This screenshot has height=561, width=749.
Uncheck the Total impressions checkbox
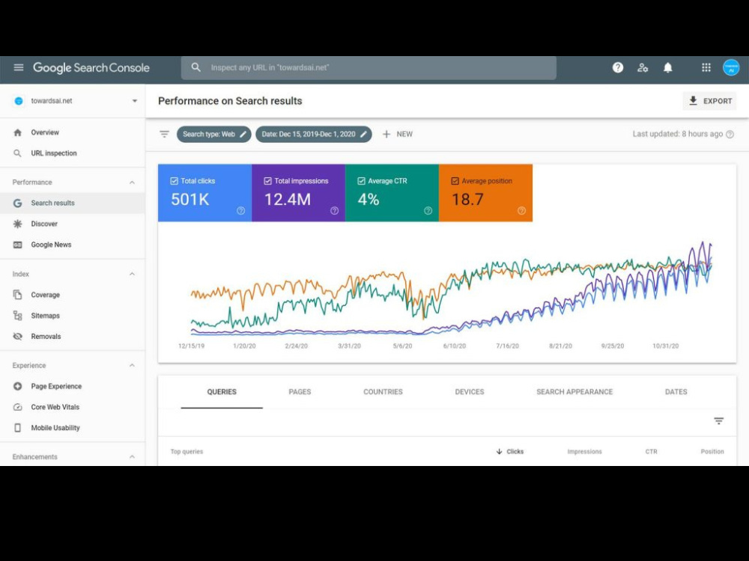tap(267, 181)
